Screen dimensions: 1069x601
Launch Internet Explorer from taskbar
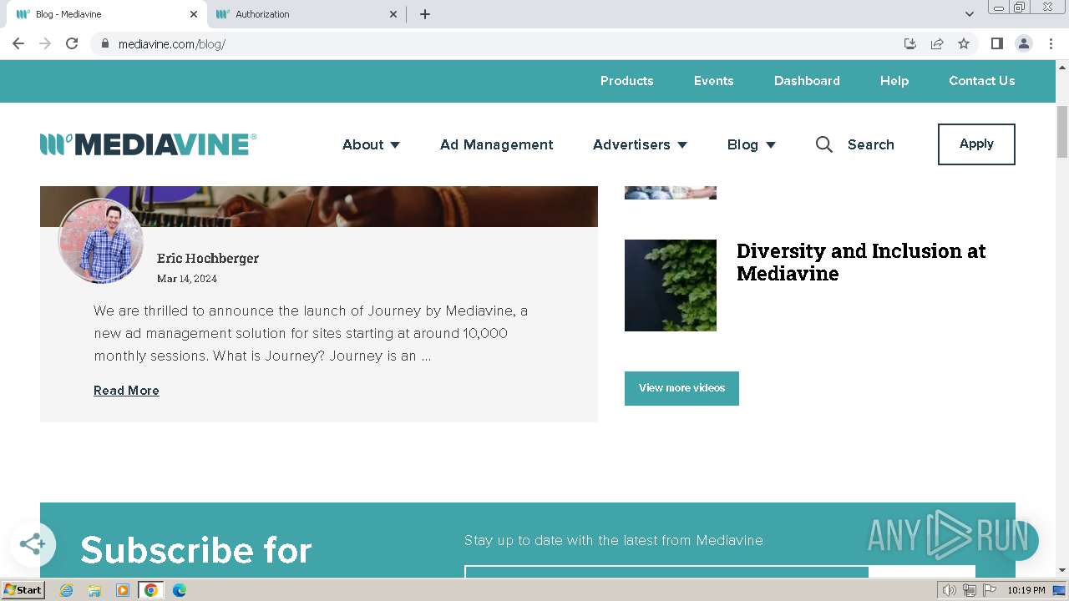(x=66, y=590)
